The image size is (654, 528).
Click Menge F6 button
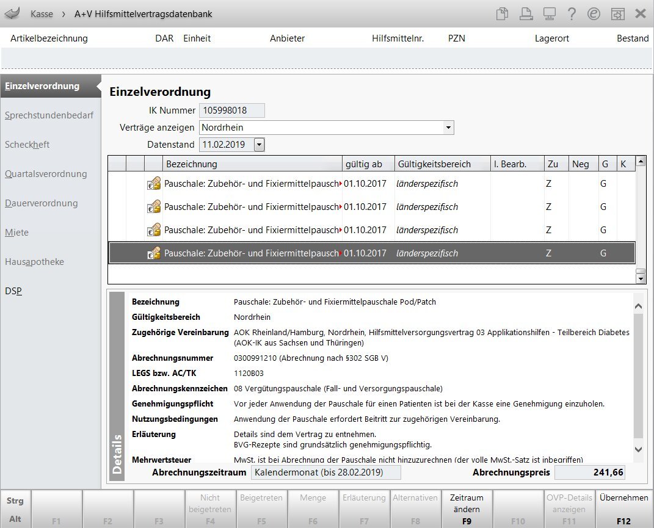(313, 509)
